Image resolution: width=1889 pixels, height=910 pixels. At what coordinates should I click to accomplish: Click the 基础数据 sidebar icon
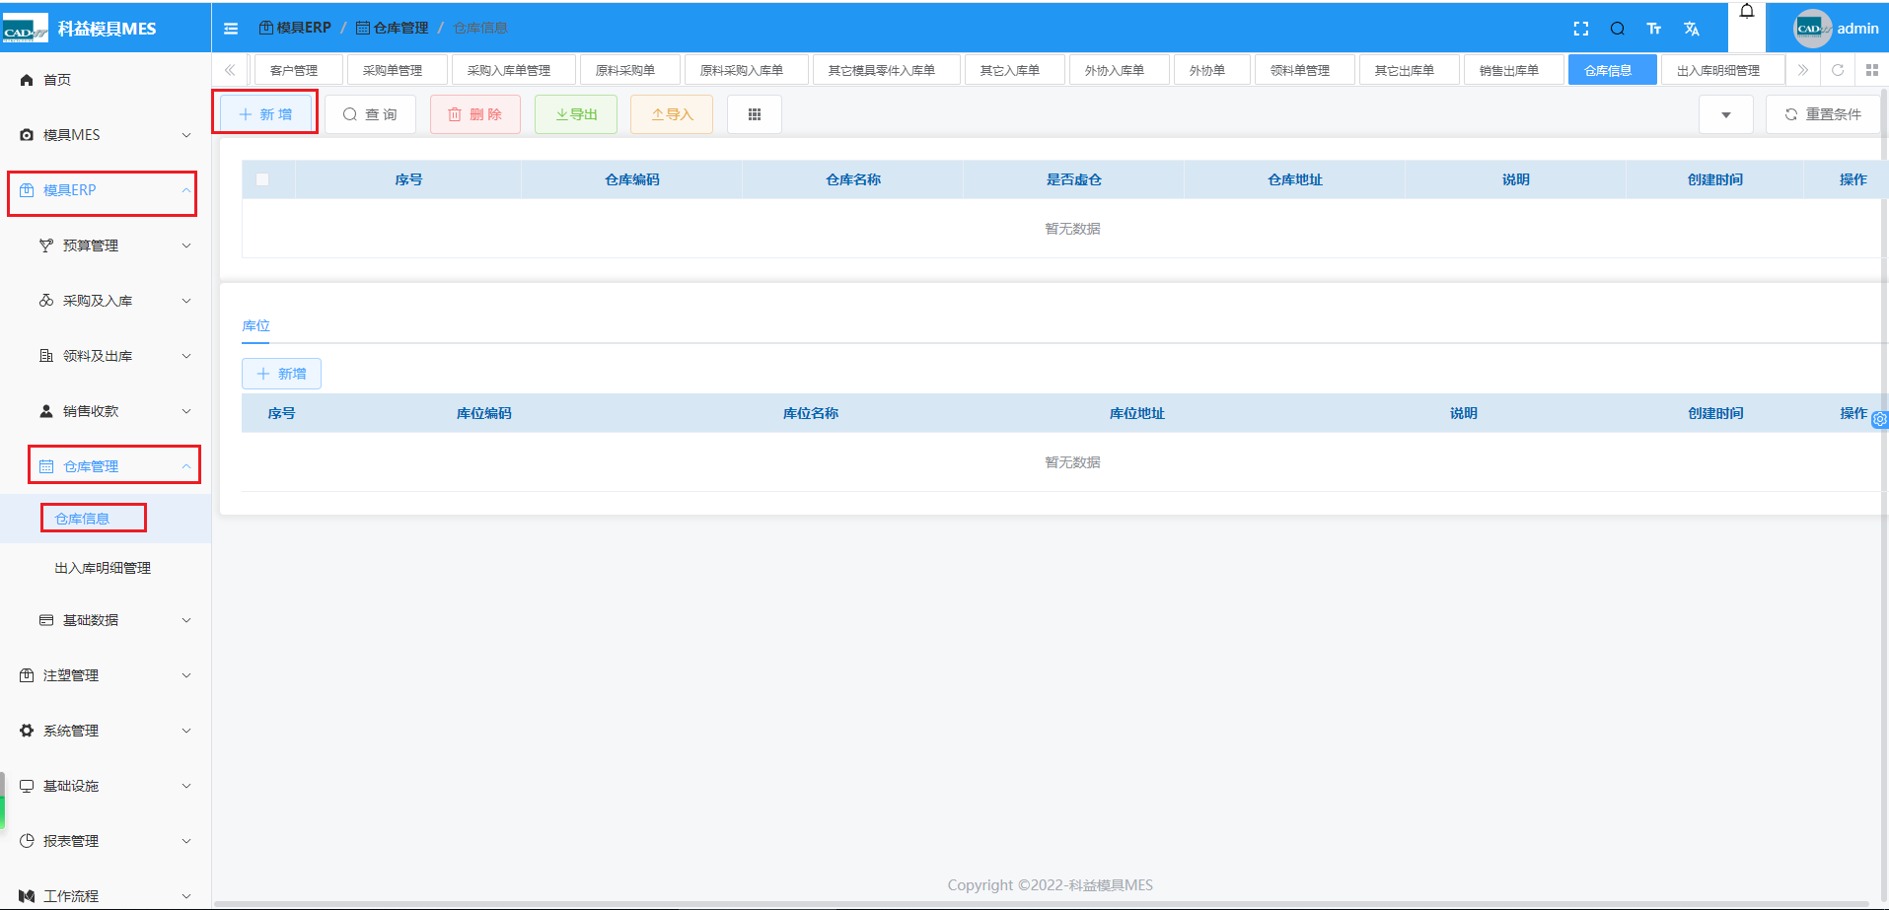tap(46, 620)
